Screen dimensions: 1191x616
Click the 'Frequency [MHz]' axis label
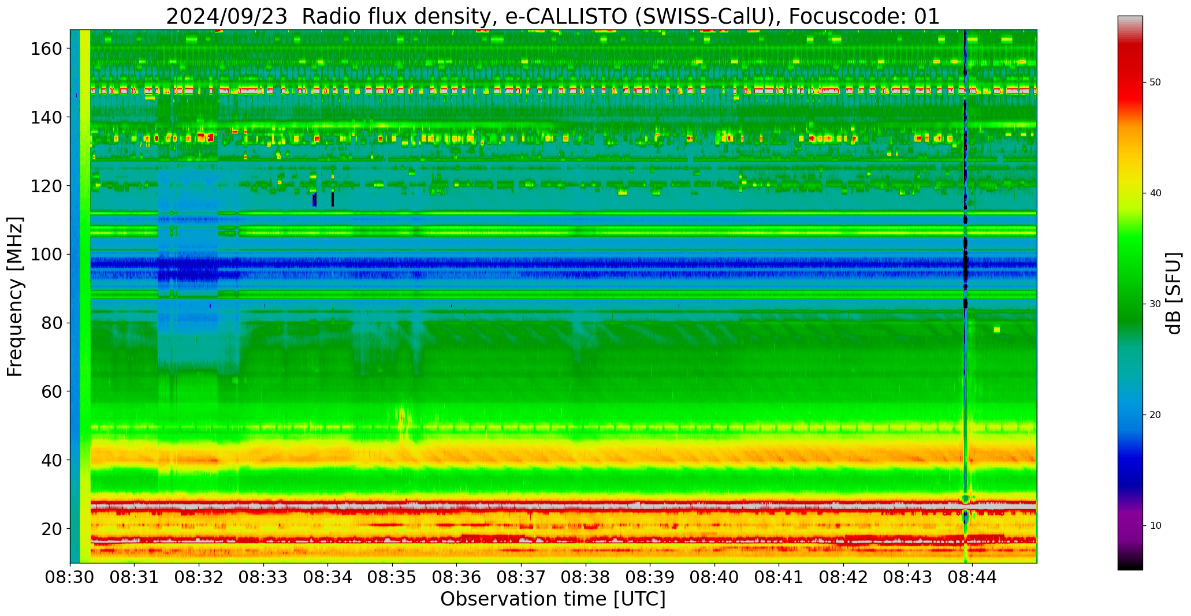15,296
